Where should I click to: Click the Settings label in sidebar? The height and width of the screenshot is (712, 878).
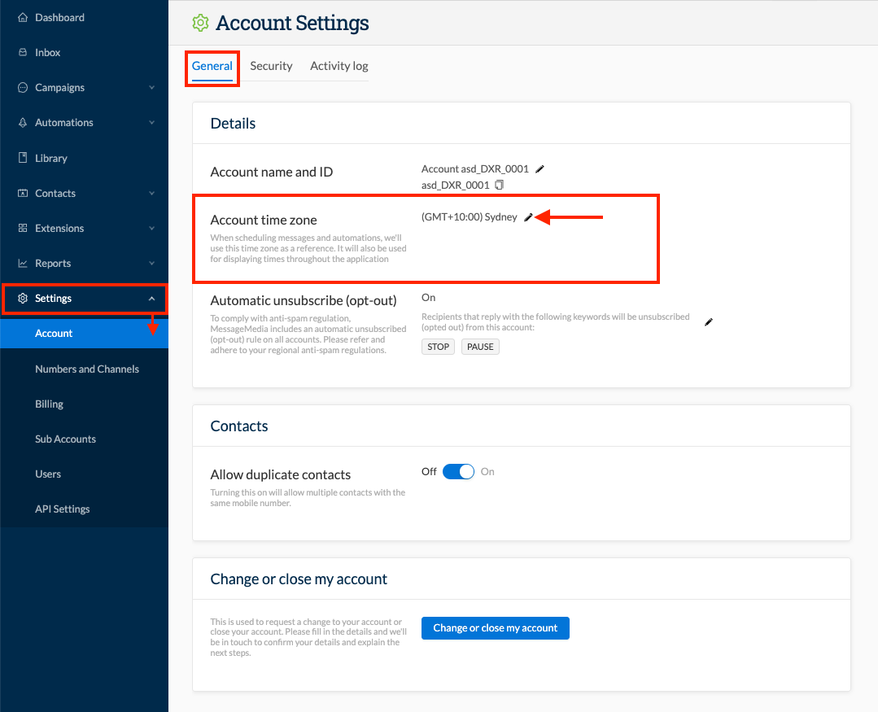(x=53, y=299)
